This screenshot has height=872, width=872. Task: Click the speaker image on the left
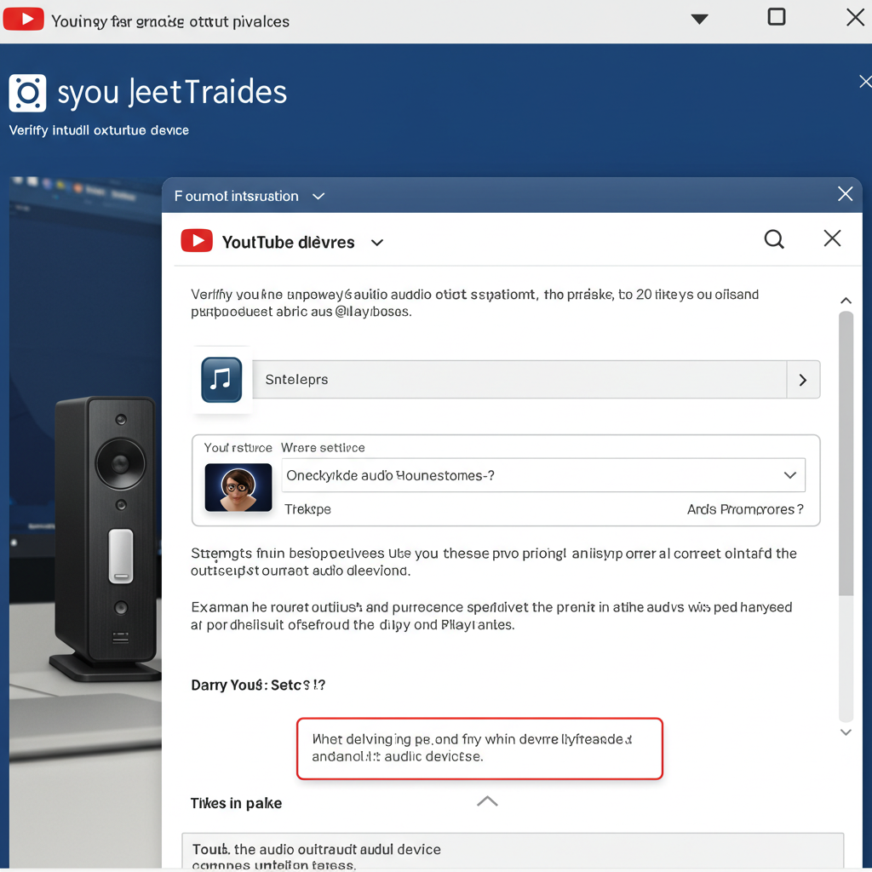pyautogui.click(x=105, y=536)
